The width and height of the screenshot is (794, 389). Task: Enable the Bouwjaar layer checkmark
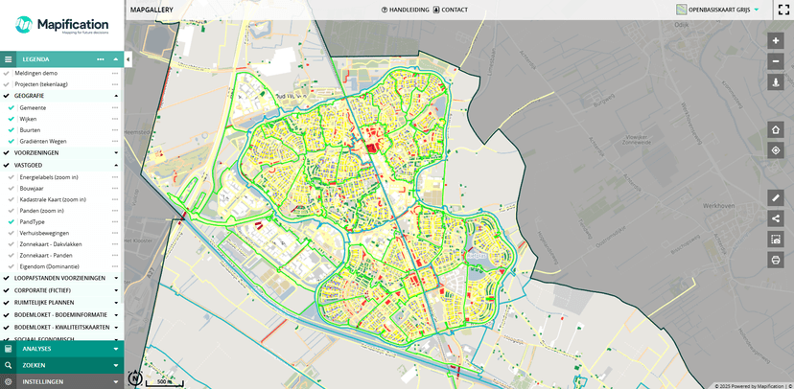[x=12, y=188]
